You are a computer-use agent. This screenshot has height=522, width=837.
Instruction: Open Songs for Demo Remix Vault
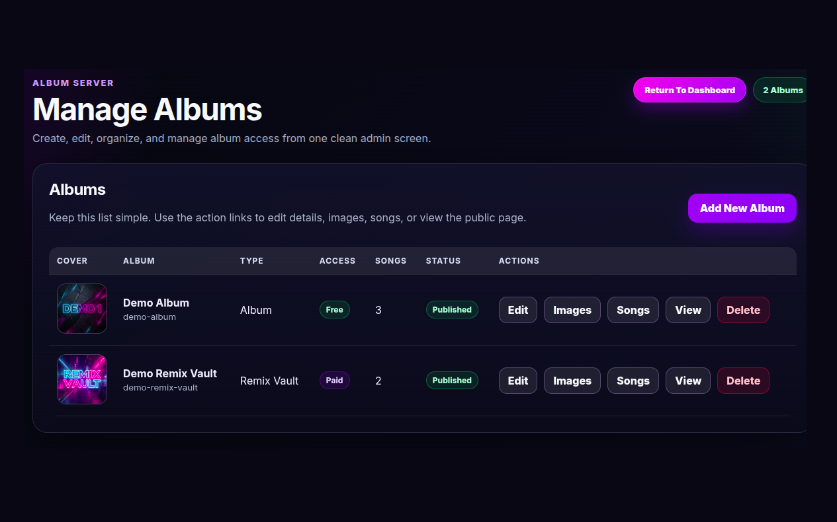tap(633, 381)
